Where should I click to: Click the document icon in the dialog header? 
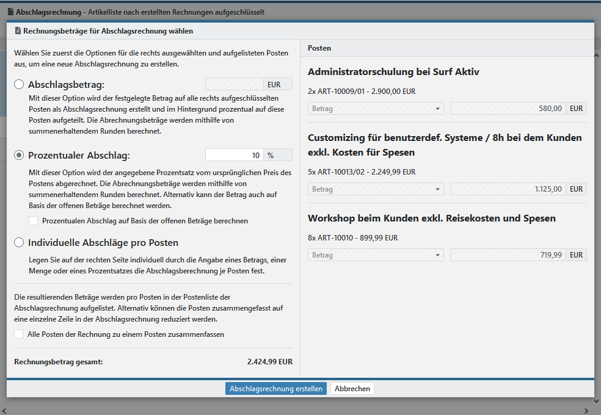click(x=18, y=31)
